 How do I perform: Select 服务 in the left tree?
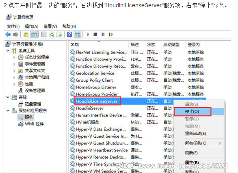pyautogui.click(x=26, y=117)
